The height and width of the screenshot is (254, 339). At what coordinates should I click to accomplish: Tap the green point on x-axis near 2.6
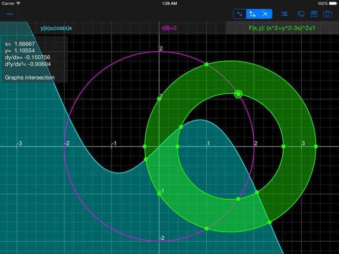(x=283, y=147)
